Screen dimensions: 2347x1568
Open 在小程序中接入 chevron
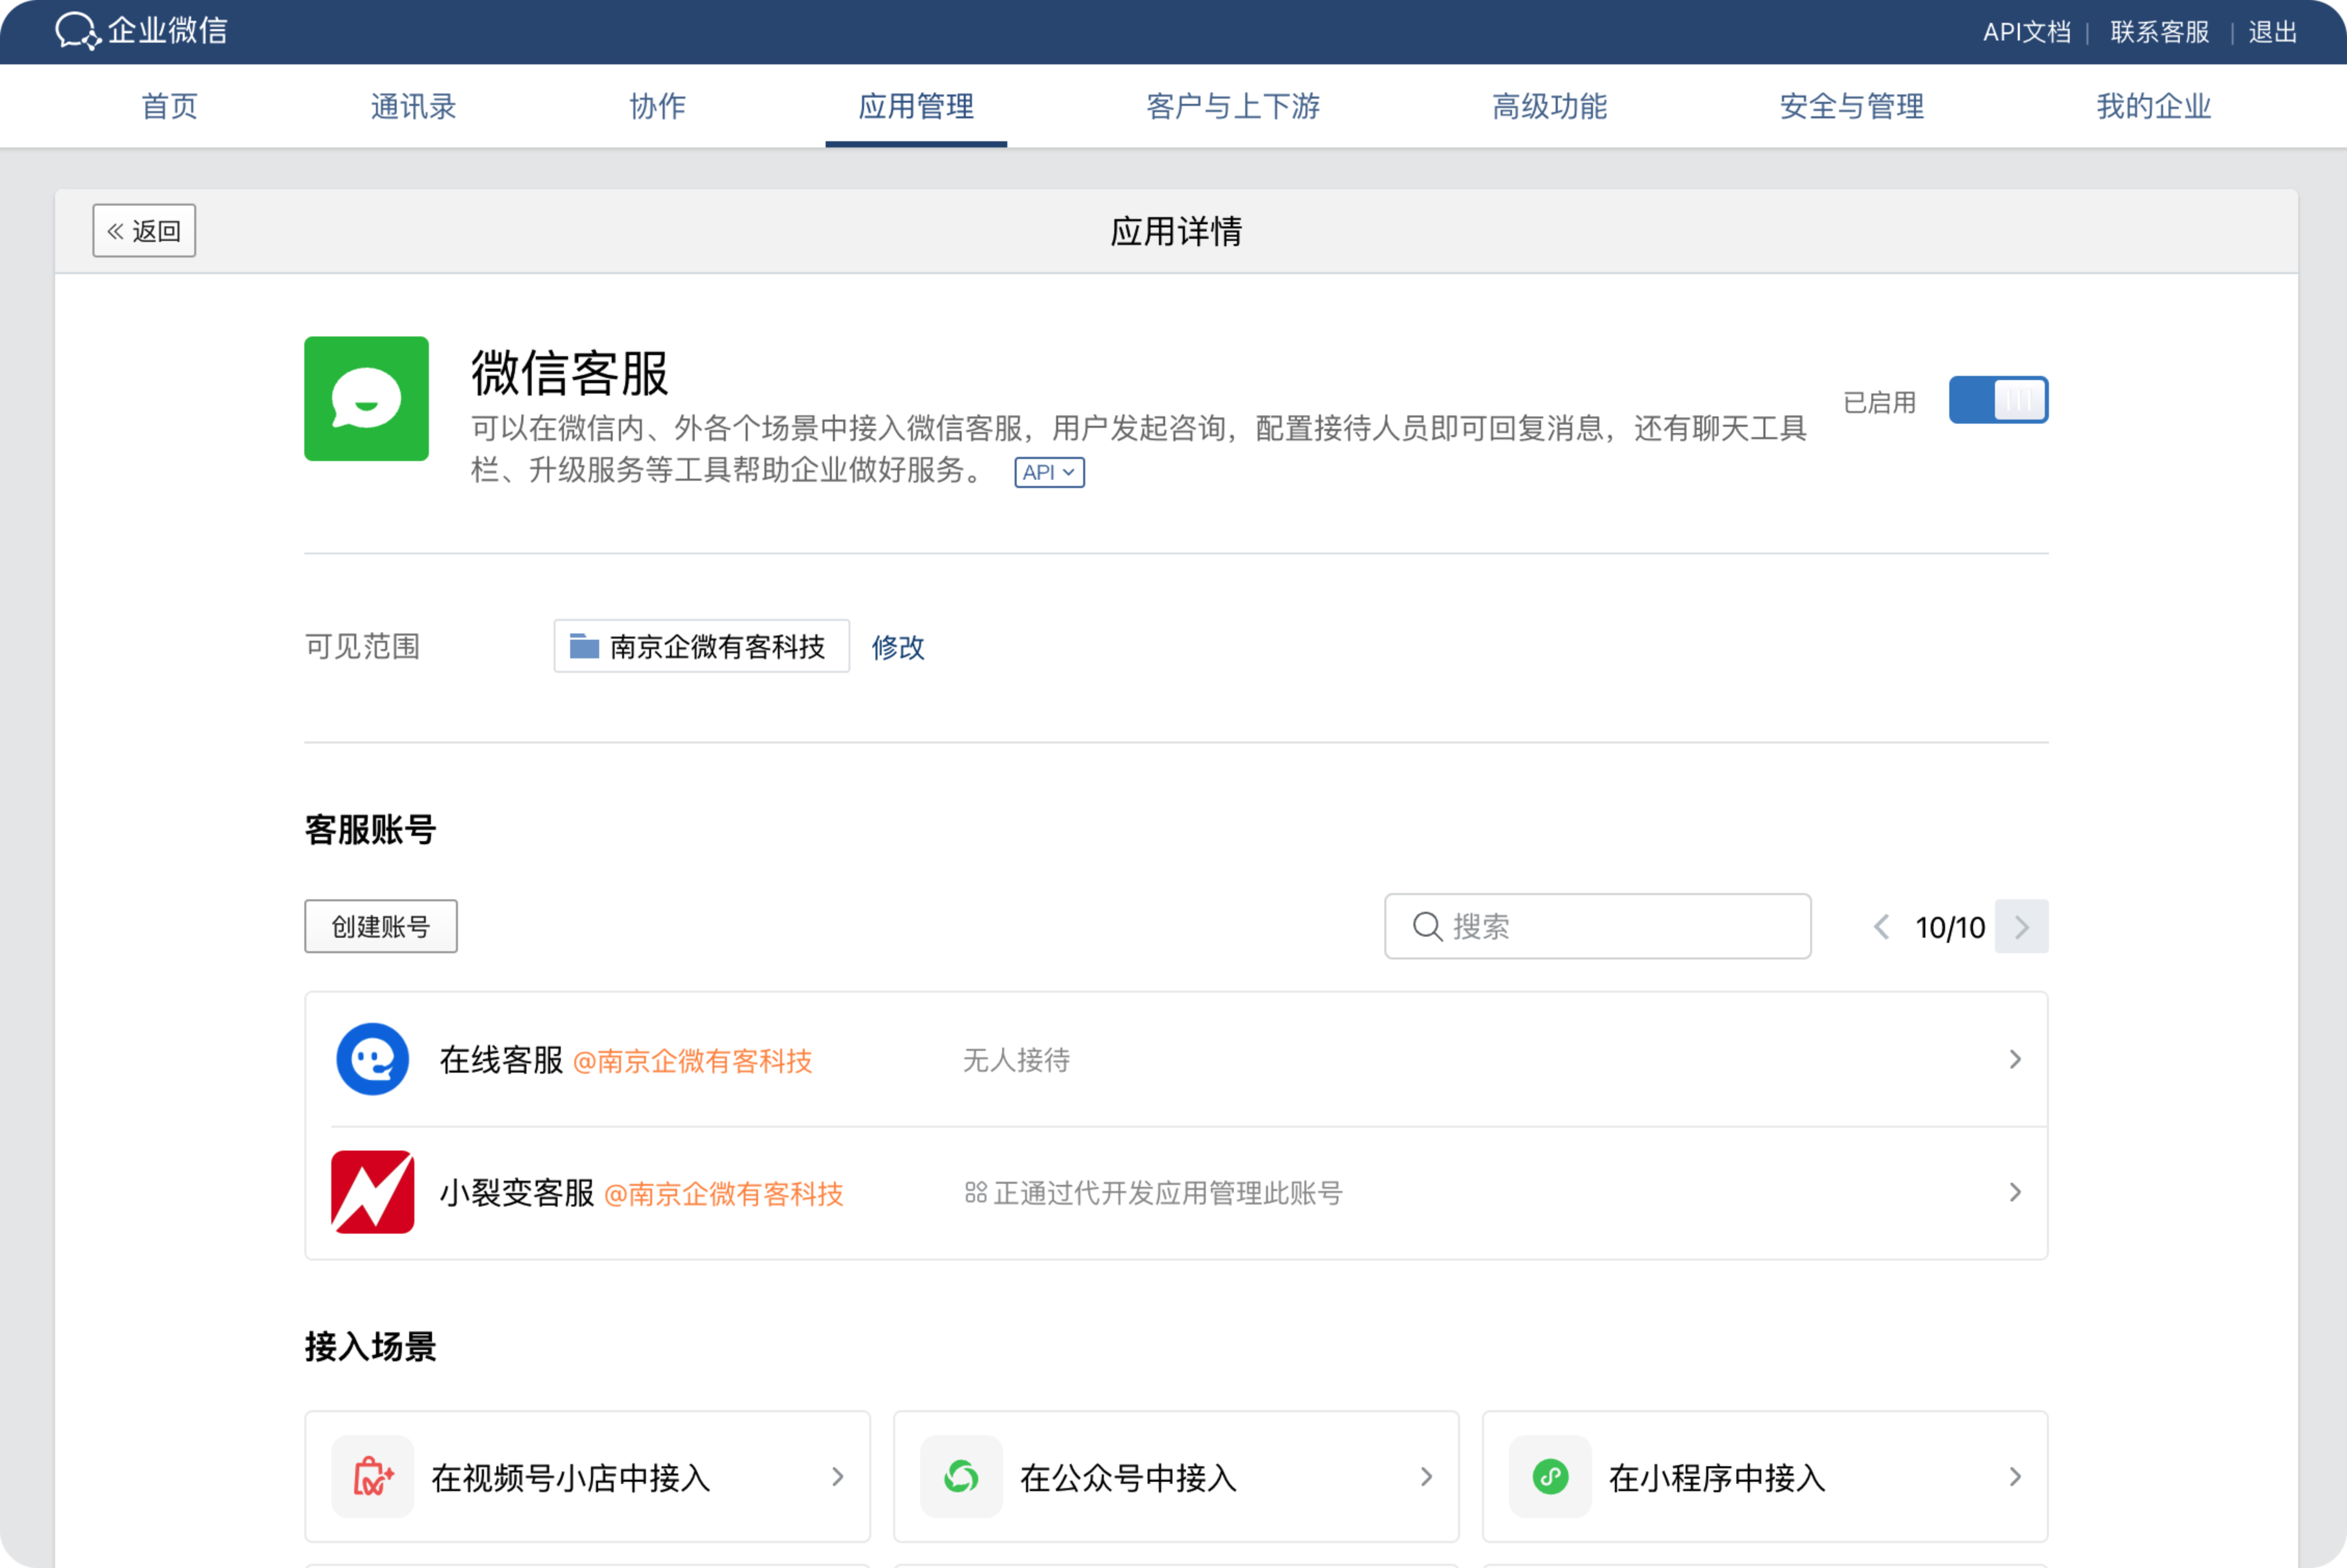click(2015, 1477)
